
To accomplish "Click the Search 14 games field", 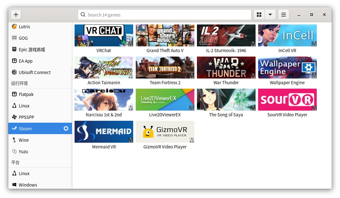I will click(x=164, y=15).
